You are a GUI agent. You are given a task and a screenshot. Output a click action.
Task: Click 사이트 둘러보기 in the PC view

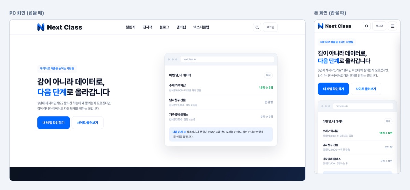click(x=87, y=123)
